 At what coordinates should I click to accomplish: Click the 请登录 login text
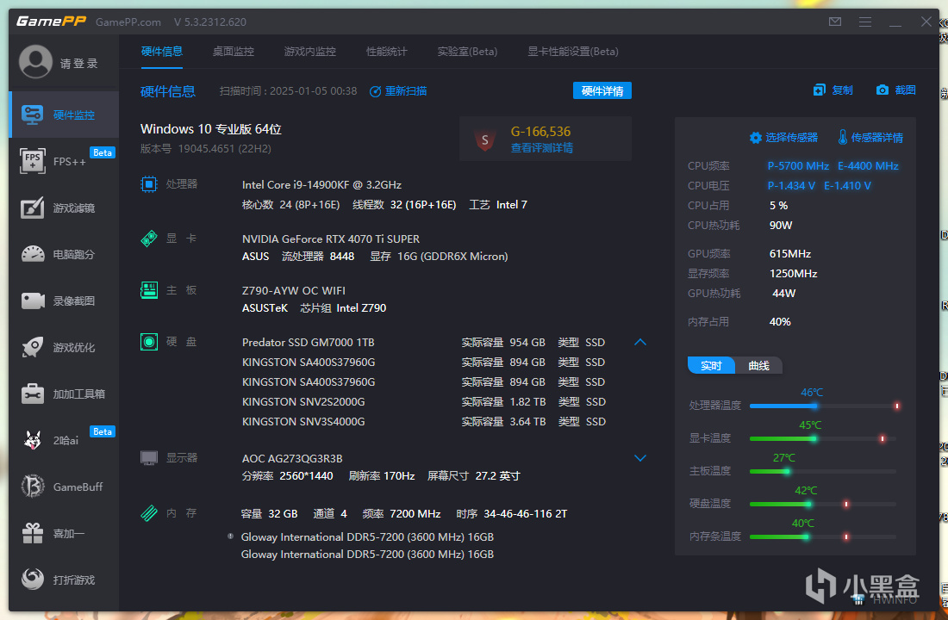[78, 64]
